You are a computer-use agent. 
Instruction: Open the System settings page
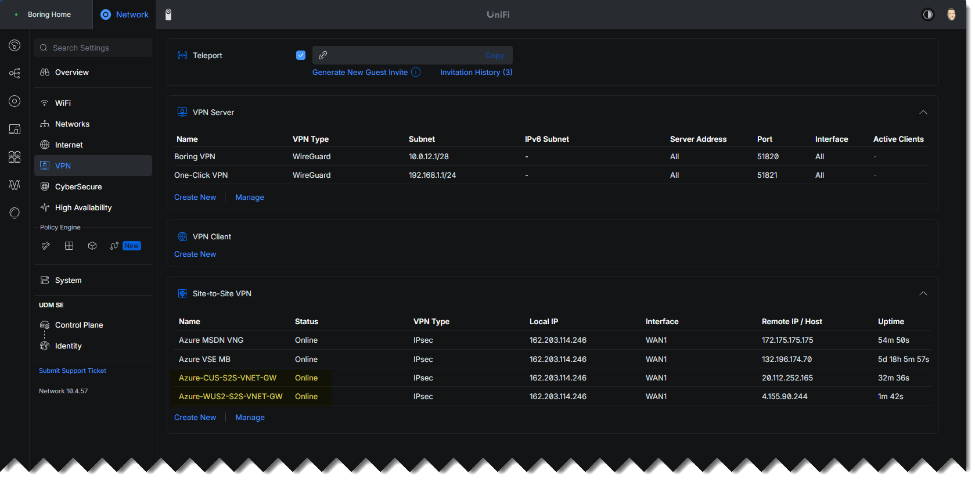(x=93, y=280)
